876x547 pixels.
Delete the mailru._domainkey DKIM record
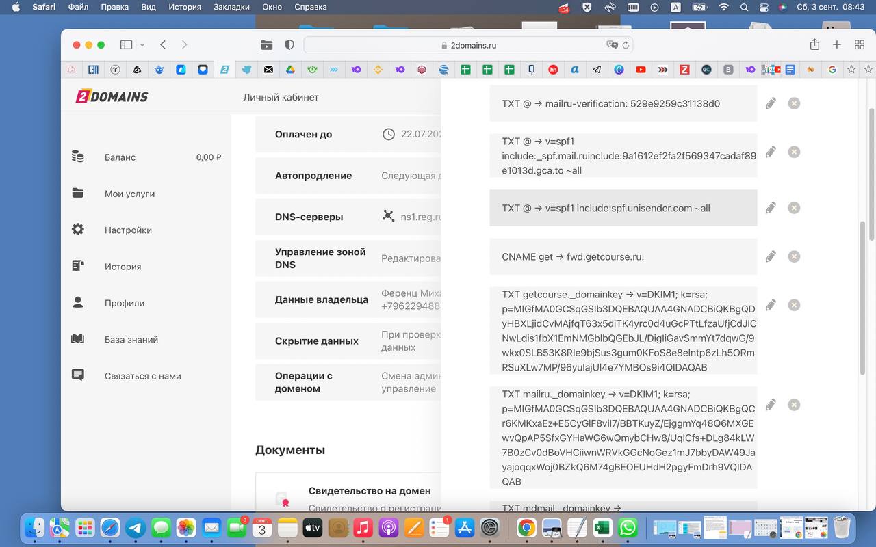point(794,404)
